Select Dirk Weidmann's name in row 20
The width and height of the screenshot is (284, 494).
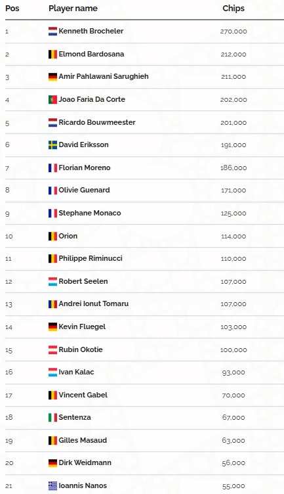click(85, 462)
